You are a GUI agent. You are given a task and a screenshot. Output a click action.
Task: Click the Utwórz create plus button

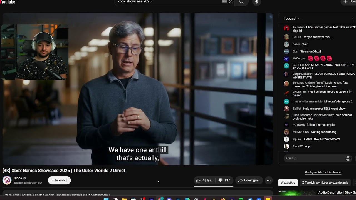pyautogui.click(x=349, y=2)
